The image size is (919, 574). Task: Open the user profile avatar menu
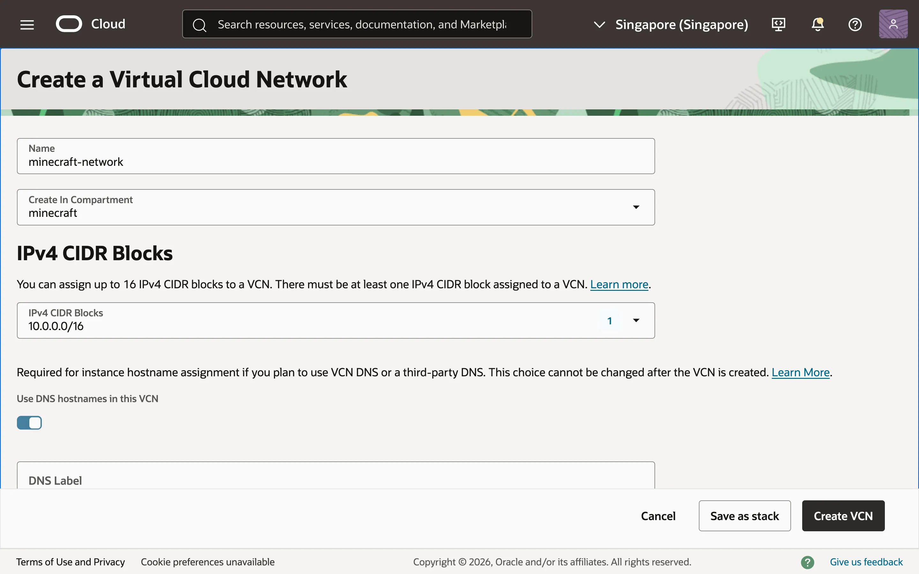coord(893,24)
